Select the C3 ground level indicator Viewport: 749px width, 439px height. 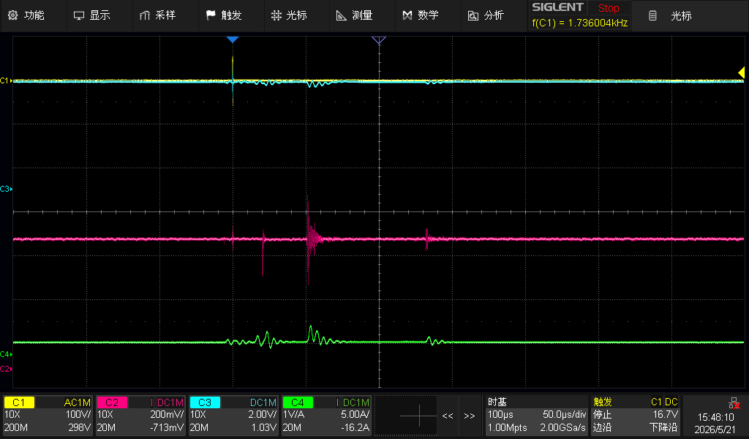coord(6,190)
